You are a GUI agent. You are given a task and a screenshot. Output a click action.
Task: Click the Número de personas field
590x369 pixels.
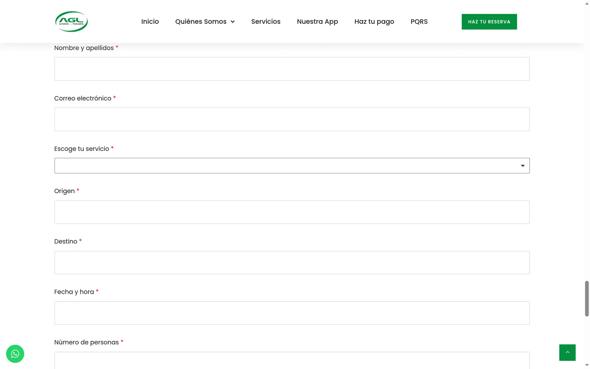point(292,360)
